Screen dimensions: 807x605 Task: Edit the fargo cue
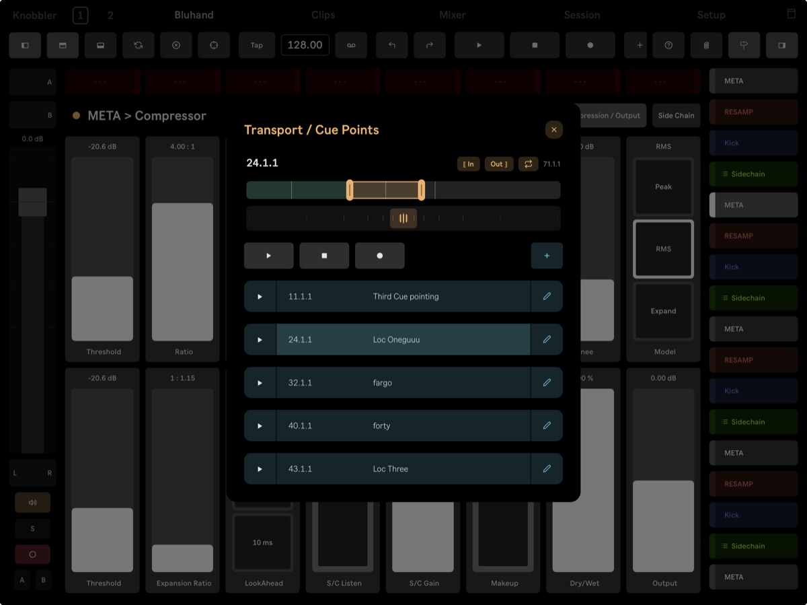[x=547, y=382]
